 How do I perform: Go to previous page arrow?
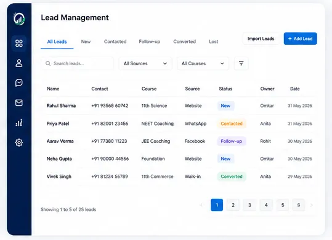(x=201, y=205)
